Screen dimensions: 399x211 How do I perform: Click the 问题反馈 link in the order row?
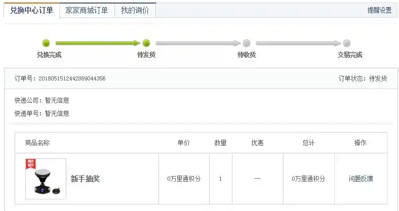361,179
